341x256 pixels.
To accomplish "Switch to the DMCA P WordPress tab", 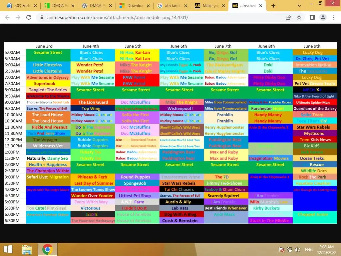I will [95, 6].
